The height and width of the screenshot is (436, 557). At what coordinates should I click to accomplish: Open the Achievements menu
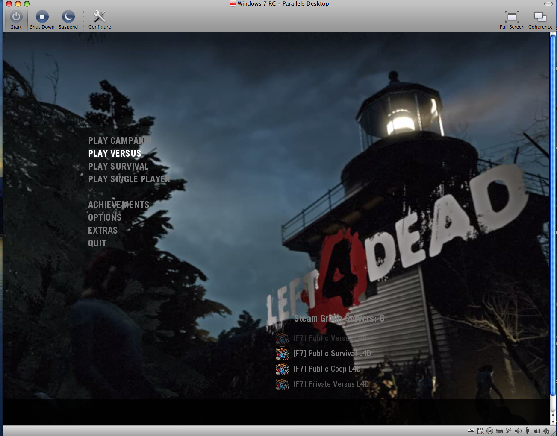tap(119, 205)
